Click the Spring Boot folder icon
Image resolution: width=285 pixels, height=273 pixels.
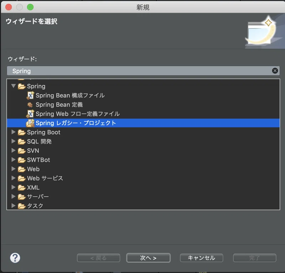(22, 132)
